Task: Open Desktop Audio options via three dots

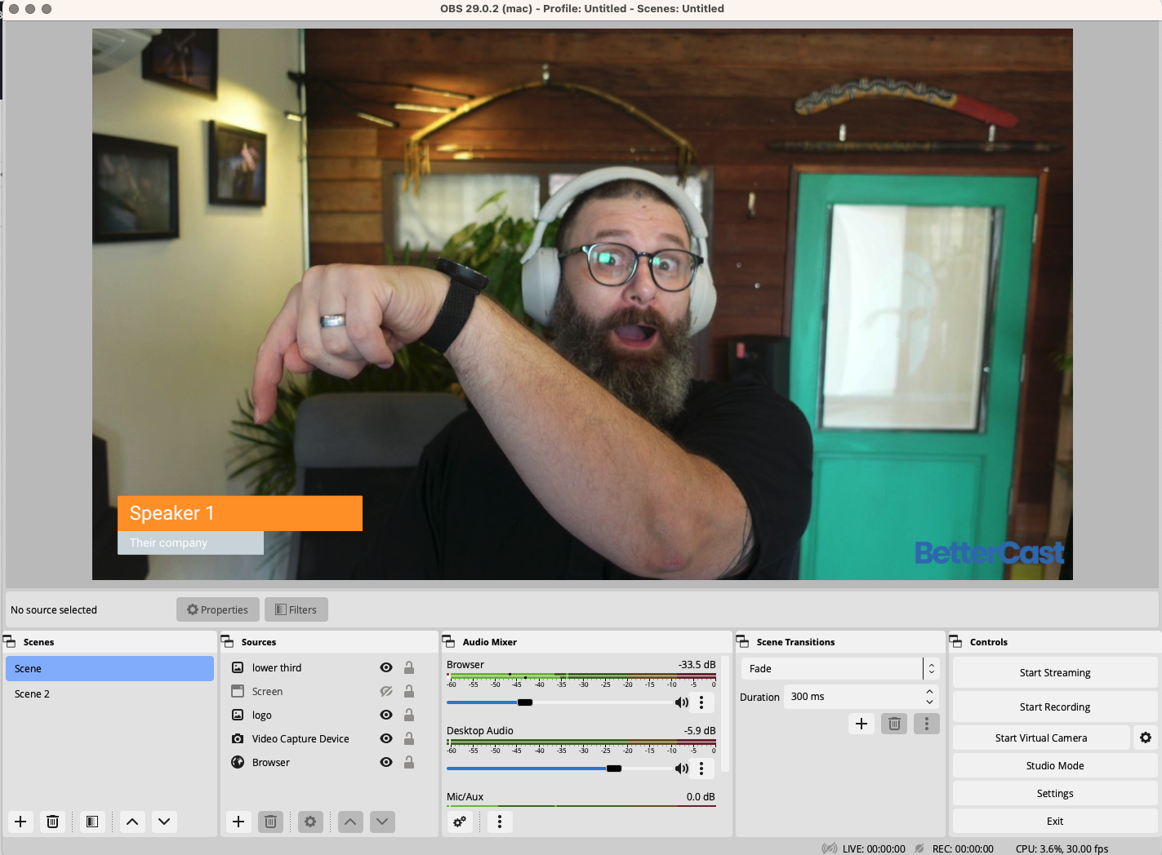Action: pos(701,768)
